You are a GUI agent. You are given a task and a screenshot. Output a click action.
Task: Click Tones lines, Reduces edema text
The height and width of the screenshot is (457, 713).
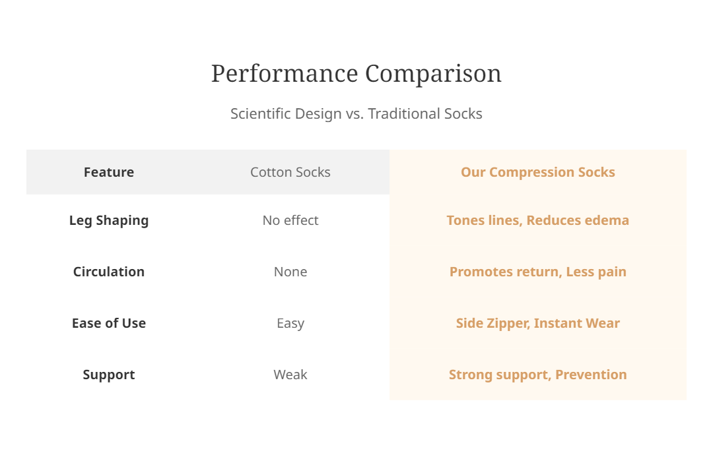coord(538,220)
